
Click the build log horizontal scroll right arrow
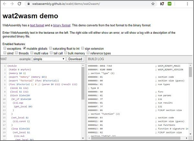click(187, 138)
